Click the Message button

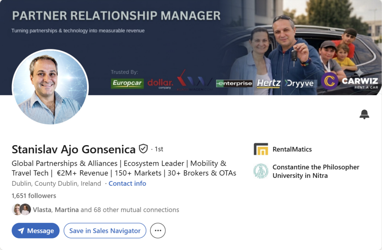pos(35,231)
